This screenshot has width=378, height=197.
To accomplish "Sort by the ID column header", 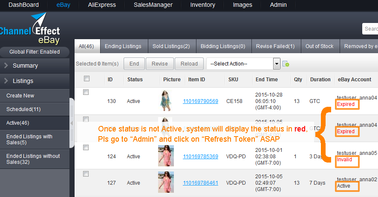I will 110,80.
